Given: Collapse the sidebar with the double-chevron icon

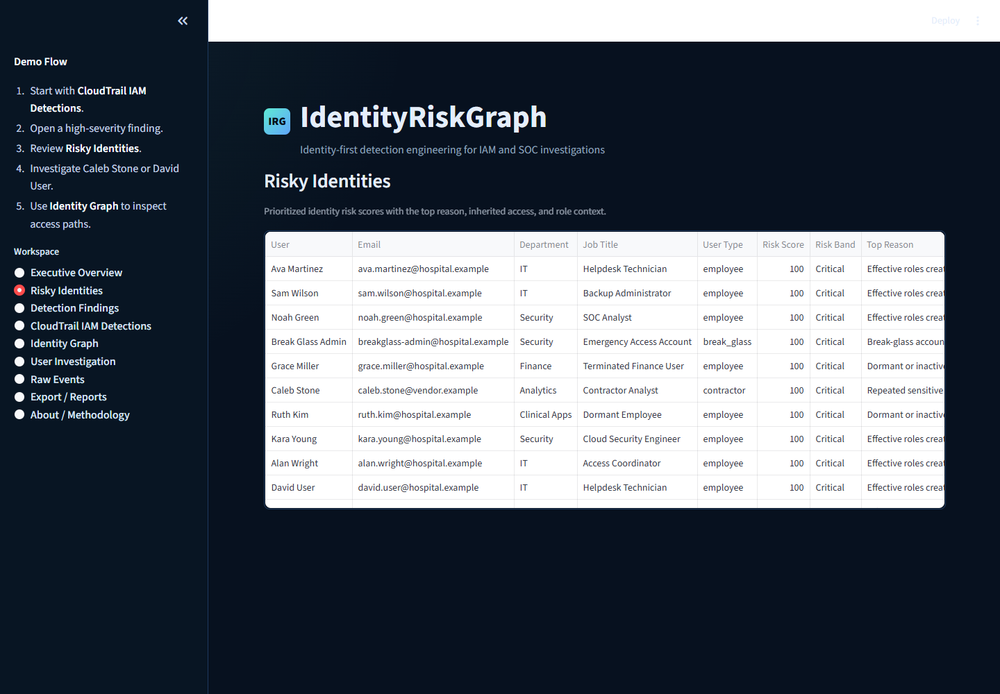Looking at the screenshot, I should tap(183, 21).
